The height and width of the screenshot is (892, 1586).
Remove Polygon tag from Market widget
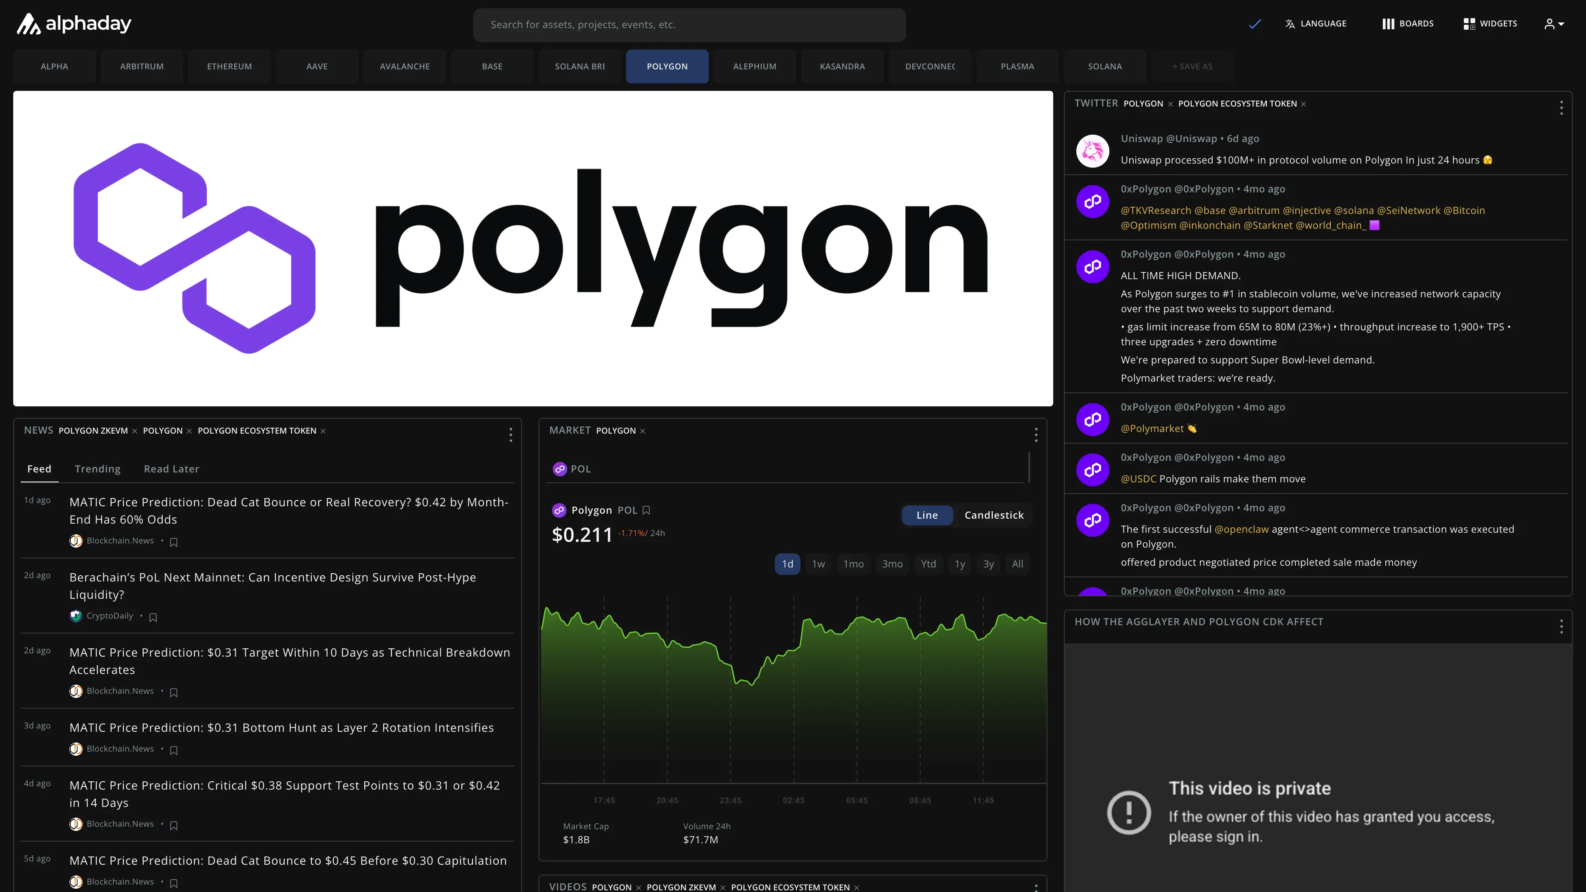(x=643, y=431)
